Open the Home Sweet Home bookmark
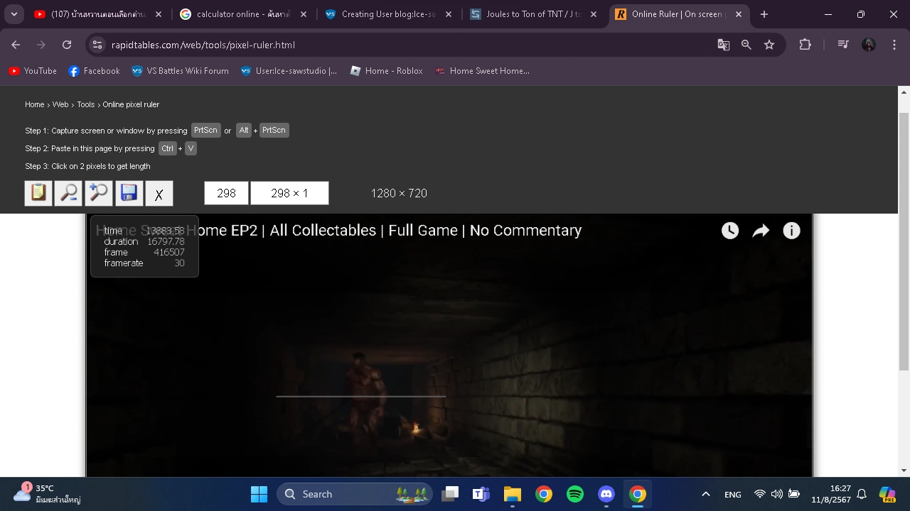Image resolution: width=910 pixels, height=511 pixels. coord(482,71)
